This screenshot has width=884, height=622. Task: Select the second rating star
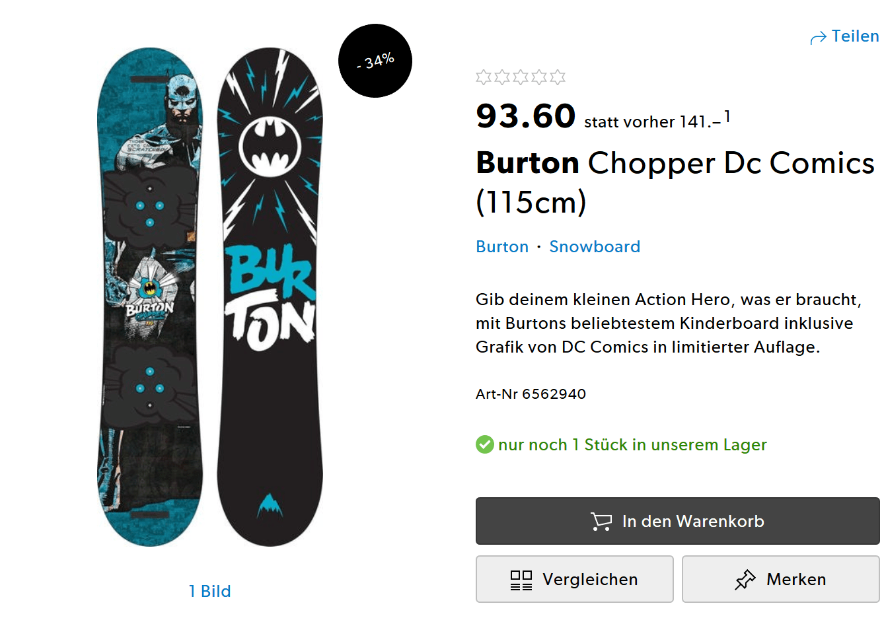point(502,77)
